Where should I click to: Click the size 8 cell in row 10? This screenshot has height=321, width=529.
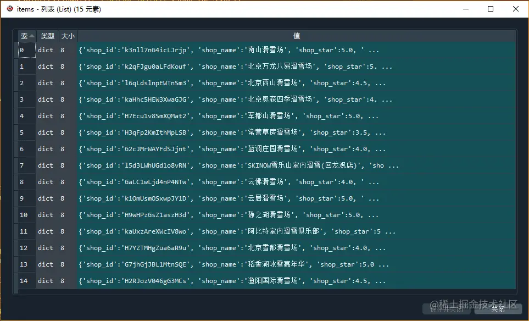pyautogui.click(x=68, y=215)
